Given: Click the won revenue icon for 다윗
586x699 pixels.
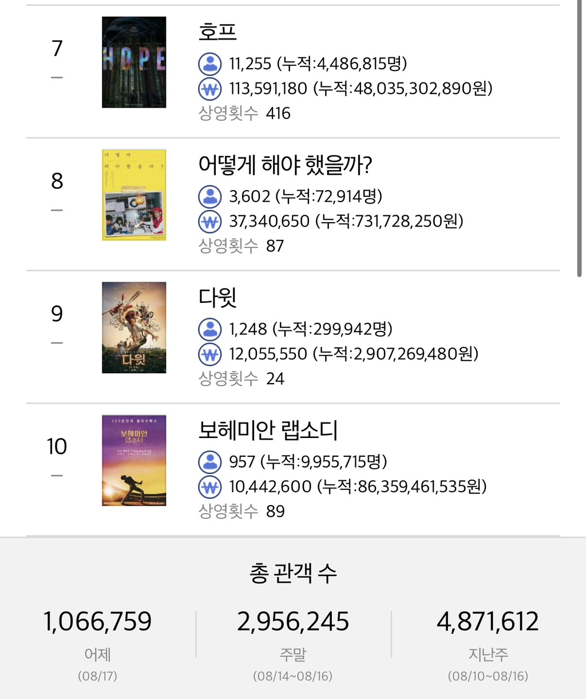Looking at the screenshot, I should (x=210, y=354).
